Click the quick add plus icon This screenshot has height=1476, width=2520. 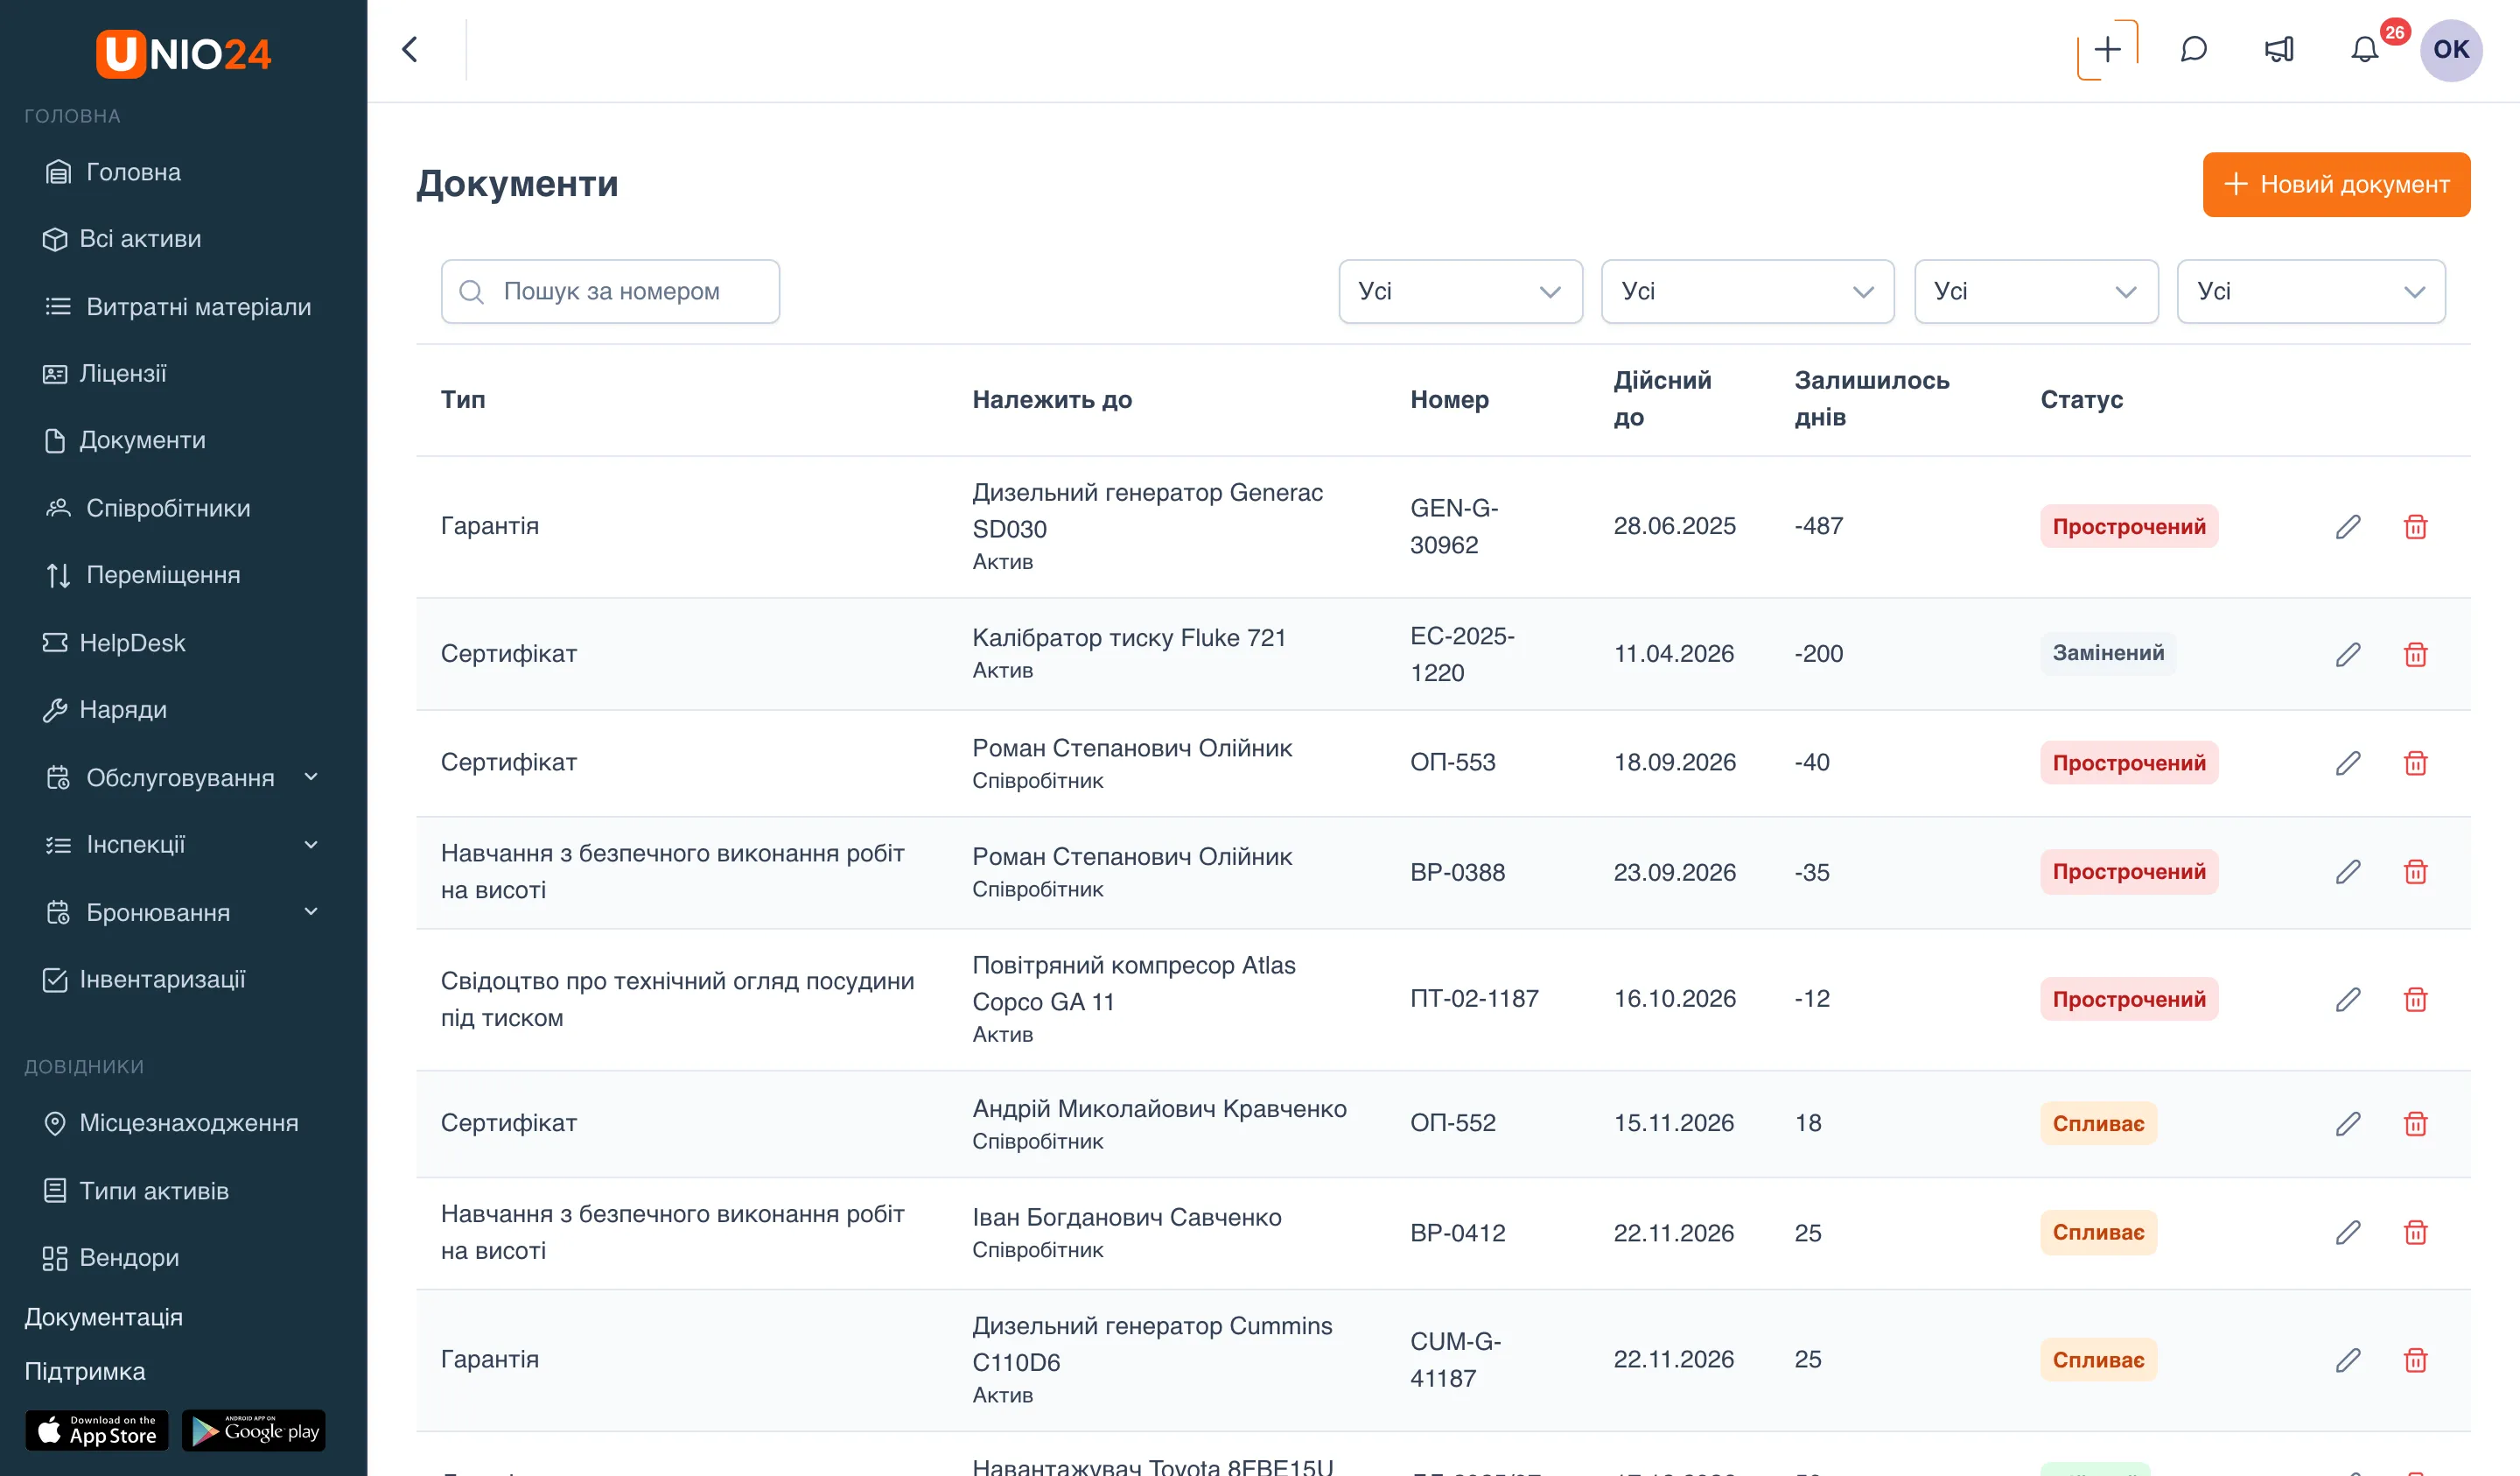(x=2107, y=49)
